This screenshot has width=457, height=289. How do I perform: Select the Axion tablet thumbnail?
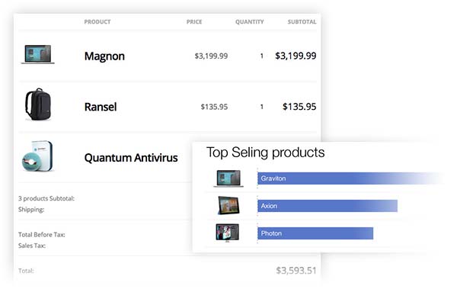pos(228,205)
